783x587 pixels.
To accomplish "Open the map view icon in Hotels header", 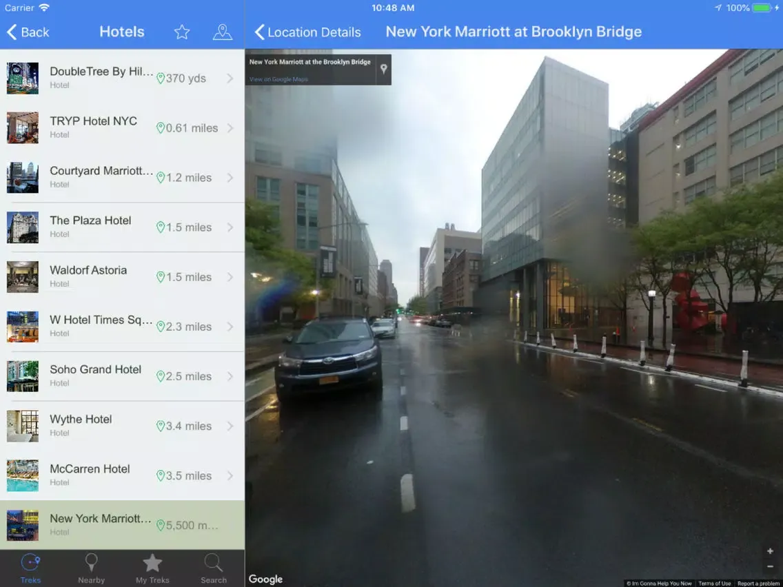I will [x=222, y=32].
